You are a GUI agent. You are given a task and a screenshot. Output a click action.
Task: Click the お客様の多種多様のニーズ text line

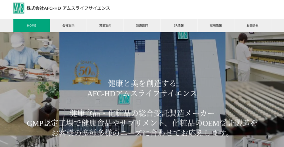pos(141,133)
